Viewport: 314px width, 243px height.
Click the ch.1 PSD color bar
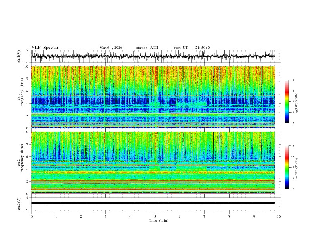click(287, 102)
